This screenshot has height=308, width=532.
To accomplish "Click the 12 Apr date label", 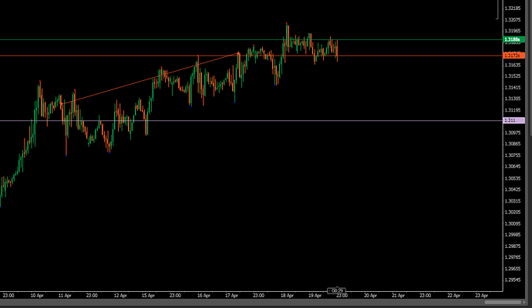I will pyautogui.click(x=120, y=296).
